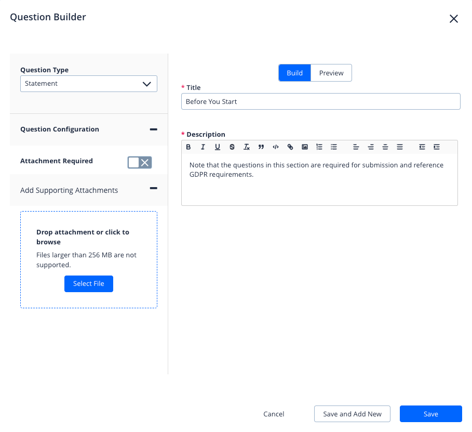The image size is (472, 432).
Task: Apply strikethrough to description text
Action: coord(232,147)
